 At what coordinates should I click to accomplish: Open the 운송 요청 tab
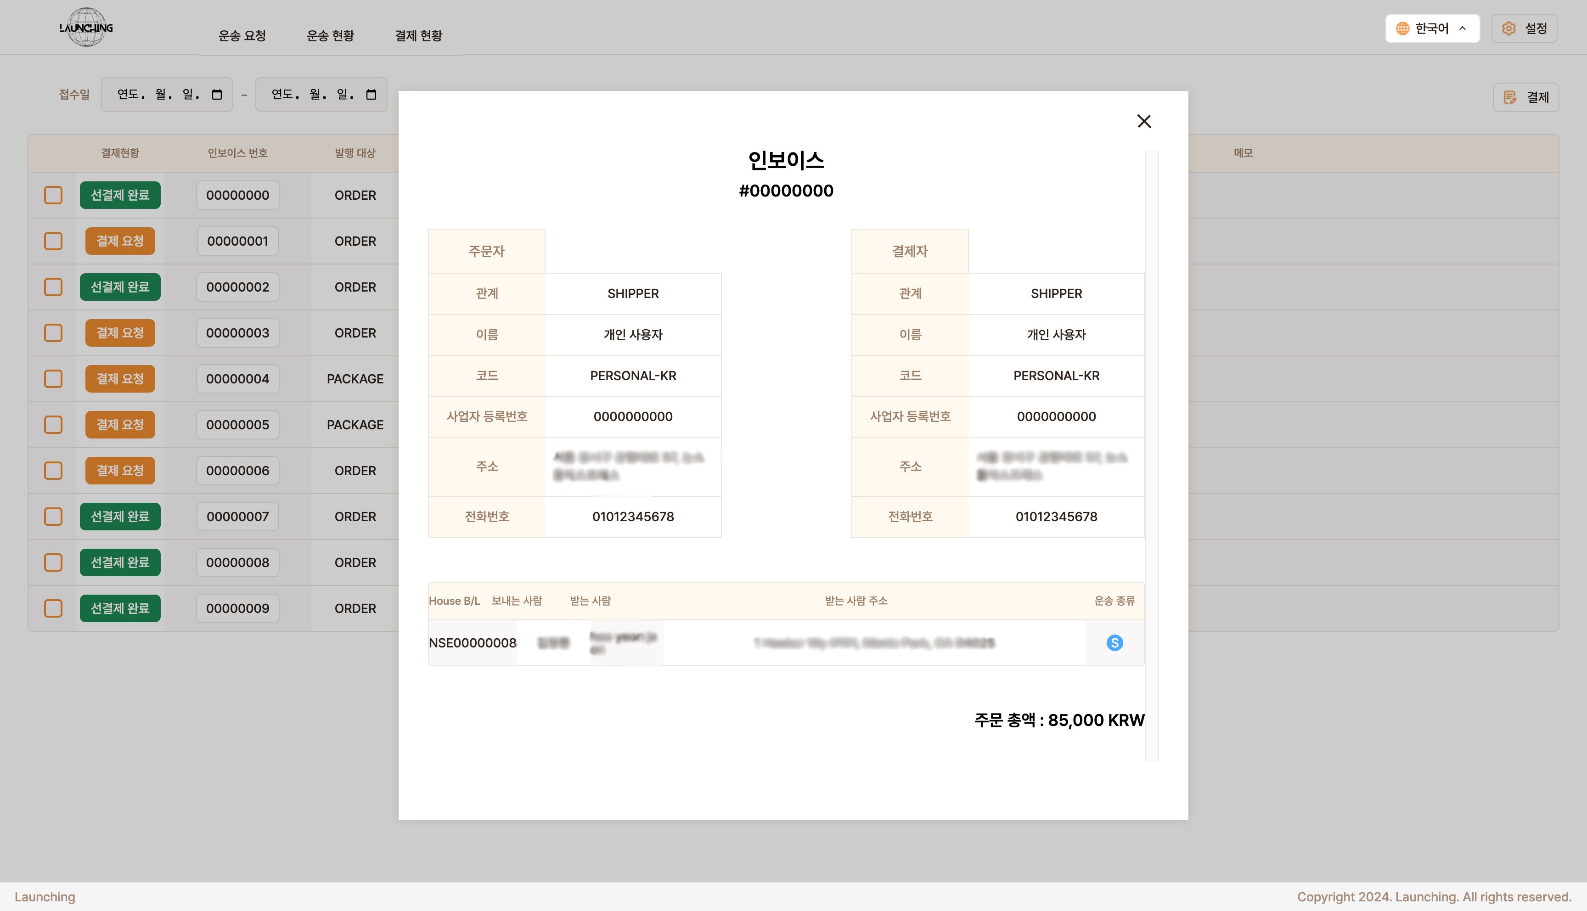242,36
